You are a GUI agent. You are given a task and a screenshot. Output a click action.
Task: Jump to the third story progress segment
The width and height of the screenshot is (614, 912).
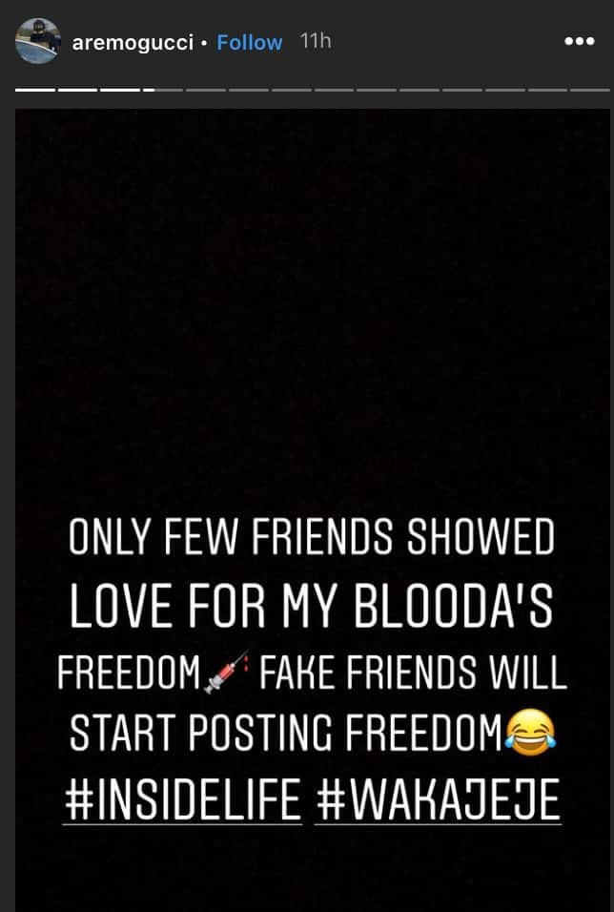(120, 91)
